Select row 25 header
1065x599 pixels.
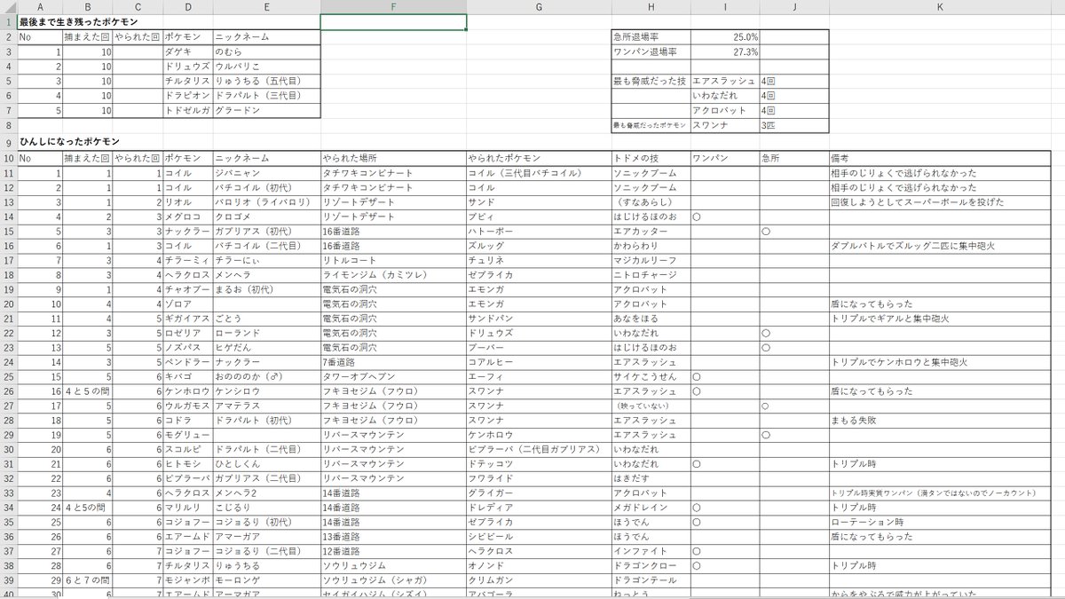(x=9, y=377)
